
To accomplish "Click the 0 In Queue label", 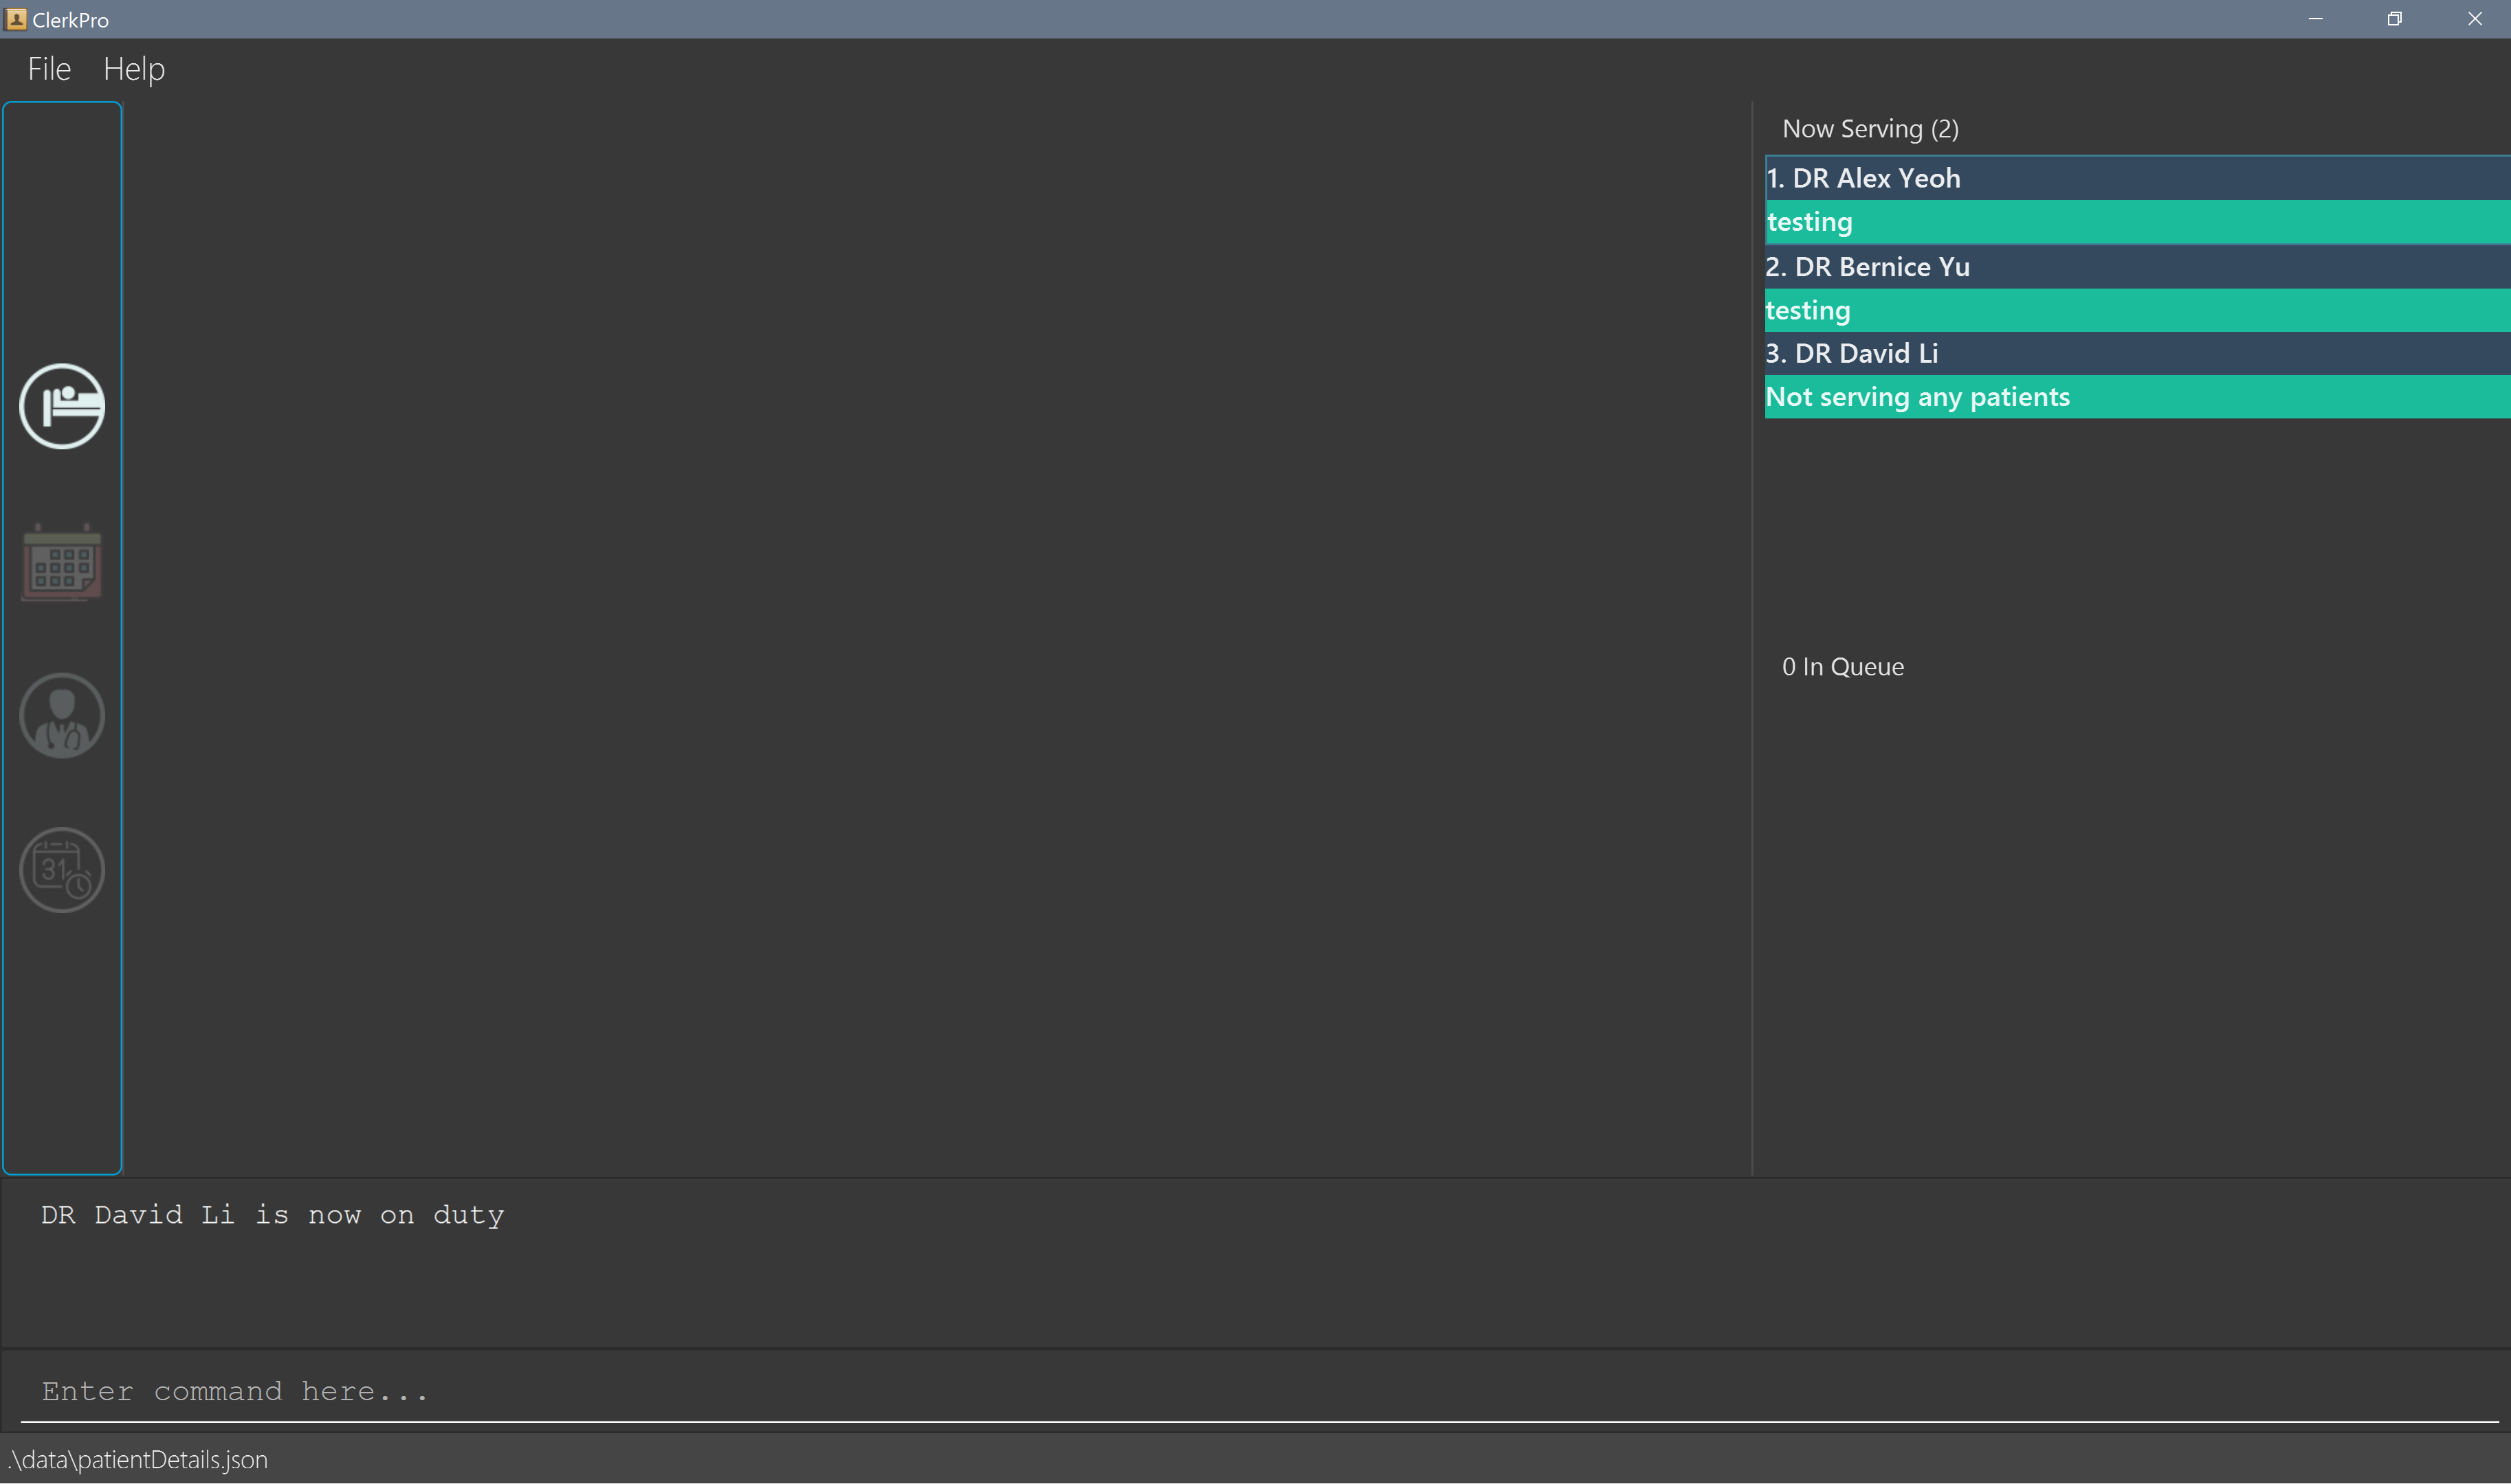I will click(x=1843, y=667).
